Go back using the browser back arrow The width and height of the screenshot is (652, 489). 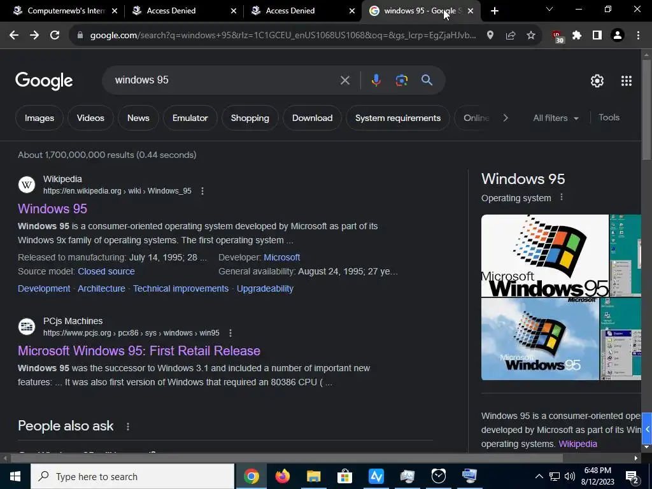pos(14,36)
